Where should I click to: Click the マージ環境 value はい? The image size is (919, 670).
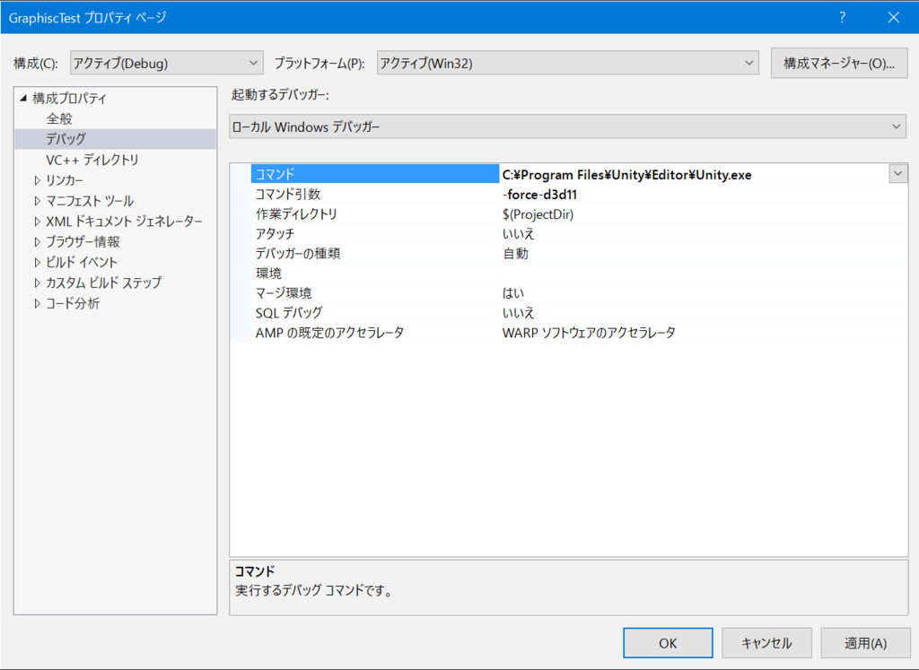[513, 292]
